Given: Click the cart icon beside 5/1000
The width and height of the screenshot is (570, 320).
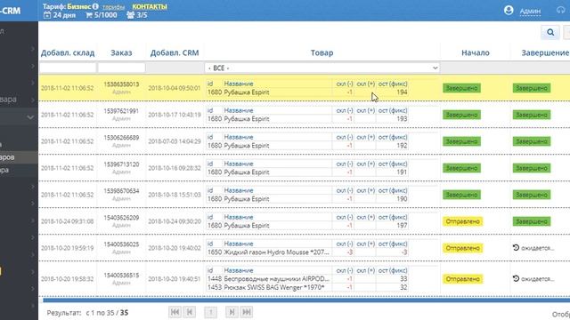Looking at the screenshot, I should pos(89,15).
